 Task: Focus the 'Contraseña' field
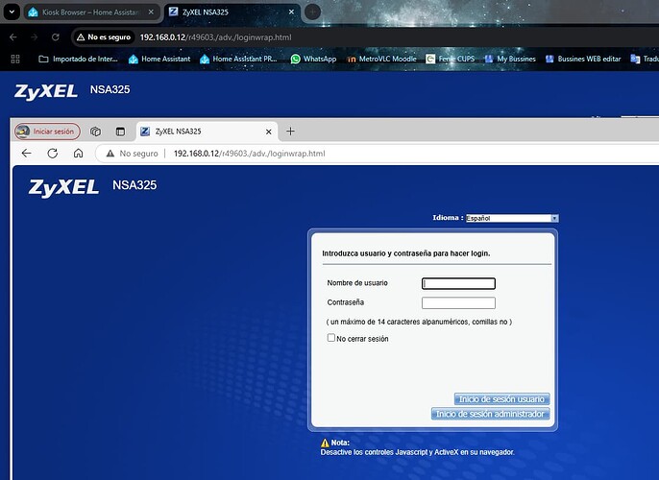[x=458, y=302]
